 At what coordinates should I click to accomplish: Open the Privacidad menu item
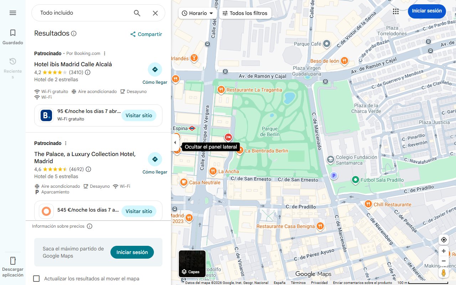tap(319, 282)
